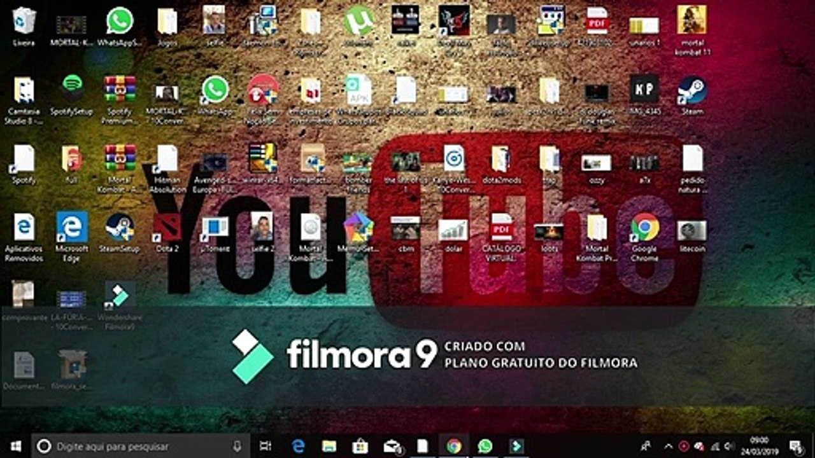Open File Explorer from the taskbar

coord(329,446)
